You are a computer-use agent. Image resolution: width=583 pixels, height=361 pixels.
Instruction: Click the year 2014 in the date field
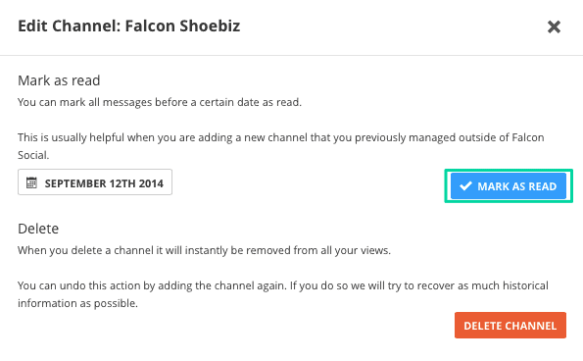tap(151, 183)
